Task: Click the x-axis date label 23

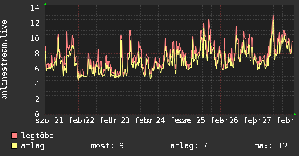Action: click(x=125, y=120)
